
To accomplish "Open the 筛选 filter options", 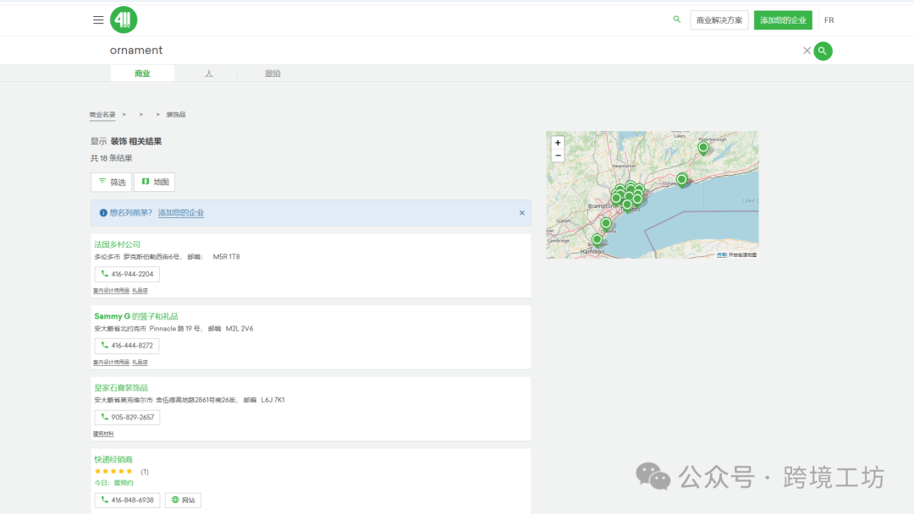I will pos(111,182).
